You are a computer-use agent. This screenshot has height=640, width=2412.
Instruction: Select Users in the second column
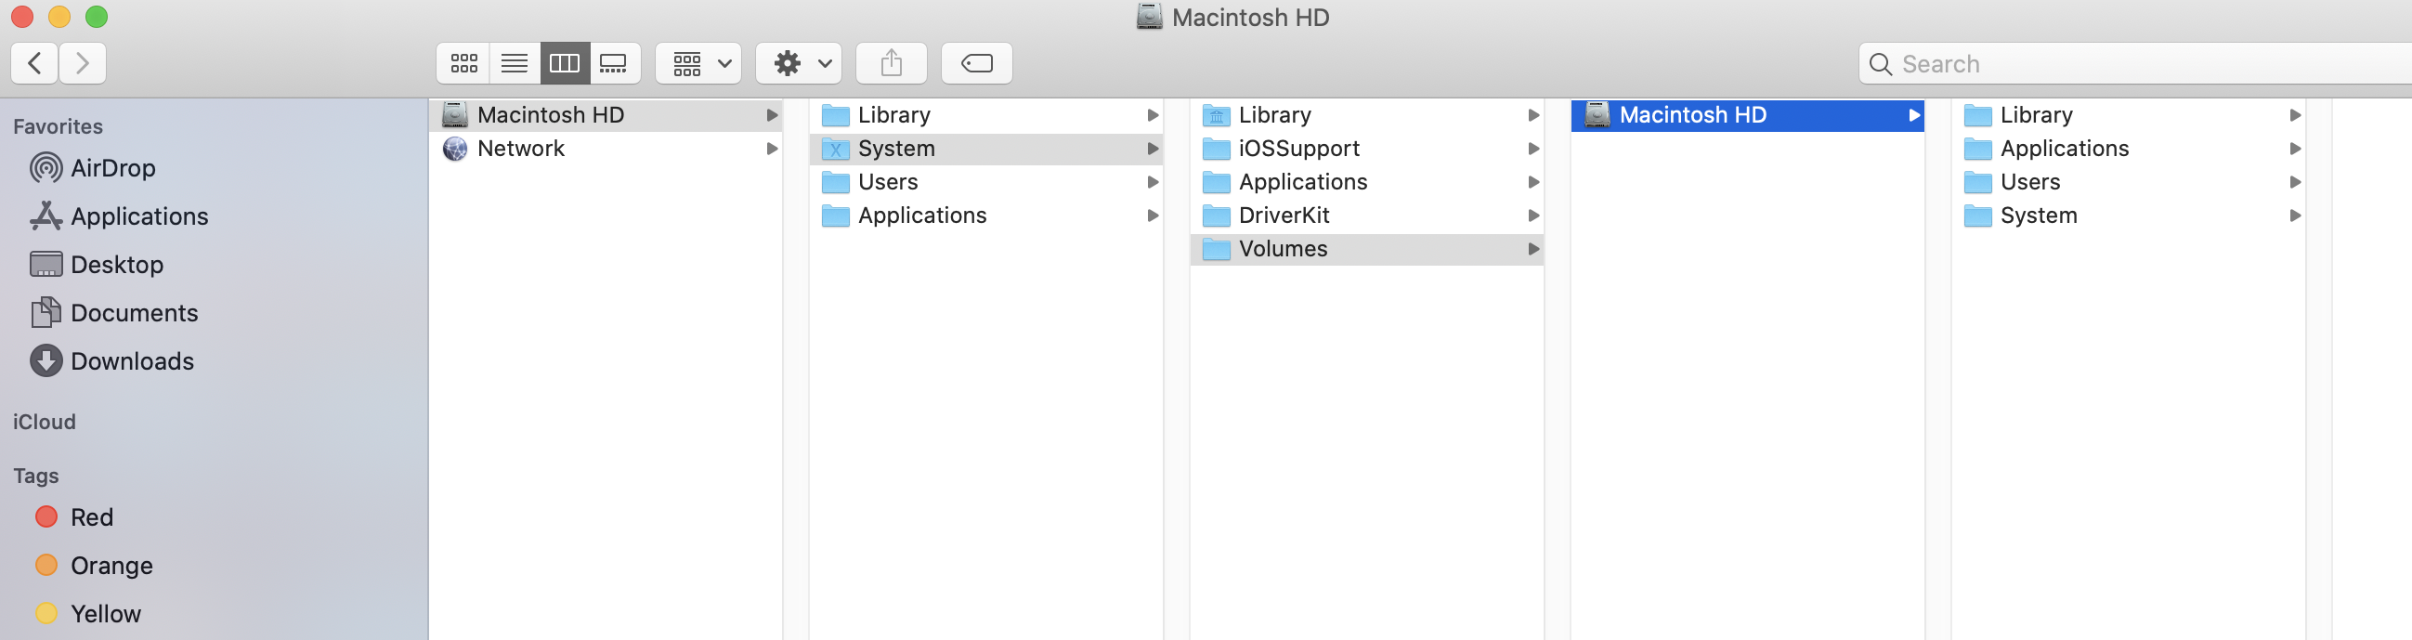987,182
